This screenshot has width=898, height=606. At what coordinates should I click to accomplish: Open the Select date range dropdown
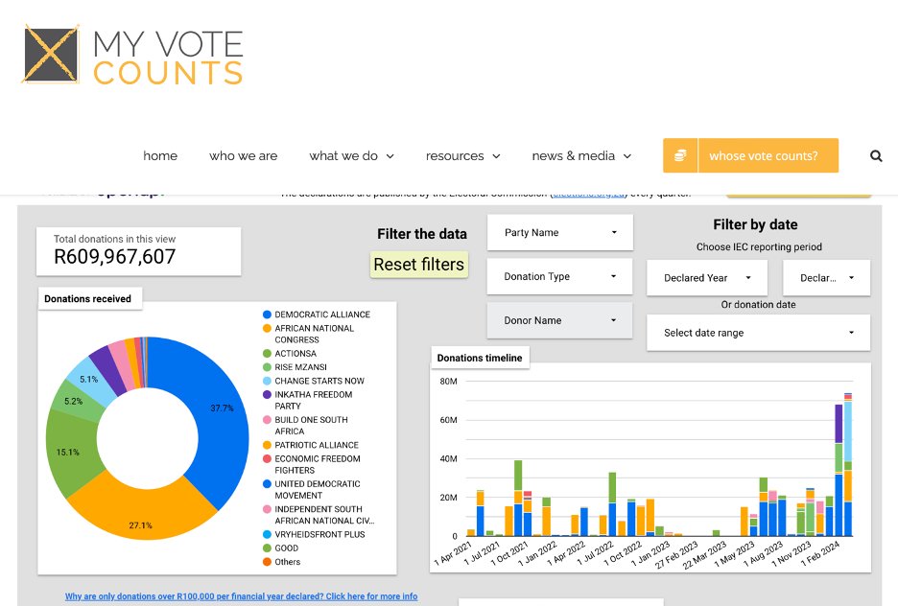(x=758, y=333)
